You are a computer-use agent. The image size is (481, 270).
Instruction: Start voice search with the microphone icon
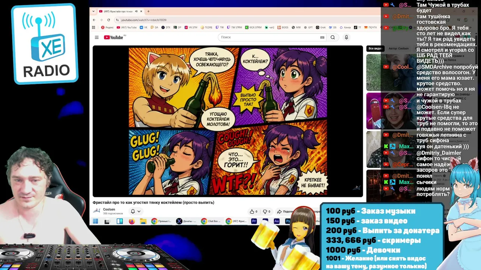346,37
